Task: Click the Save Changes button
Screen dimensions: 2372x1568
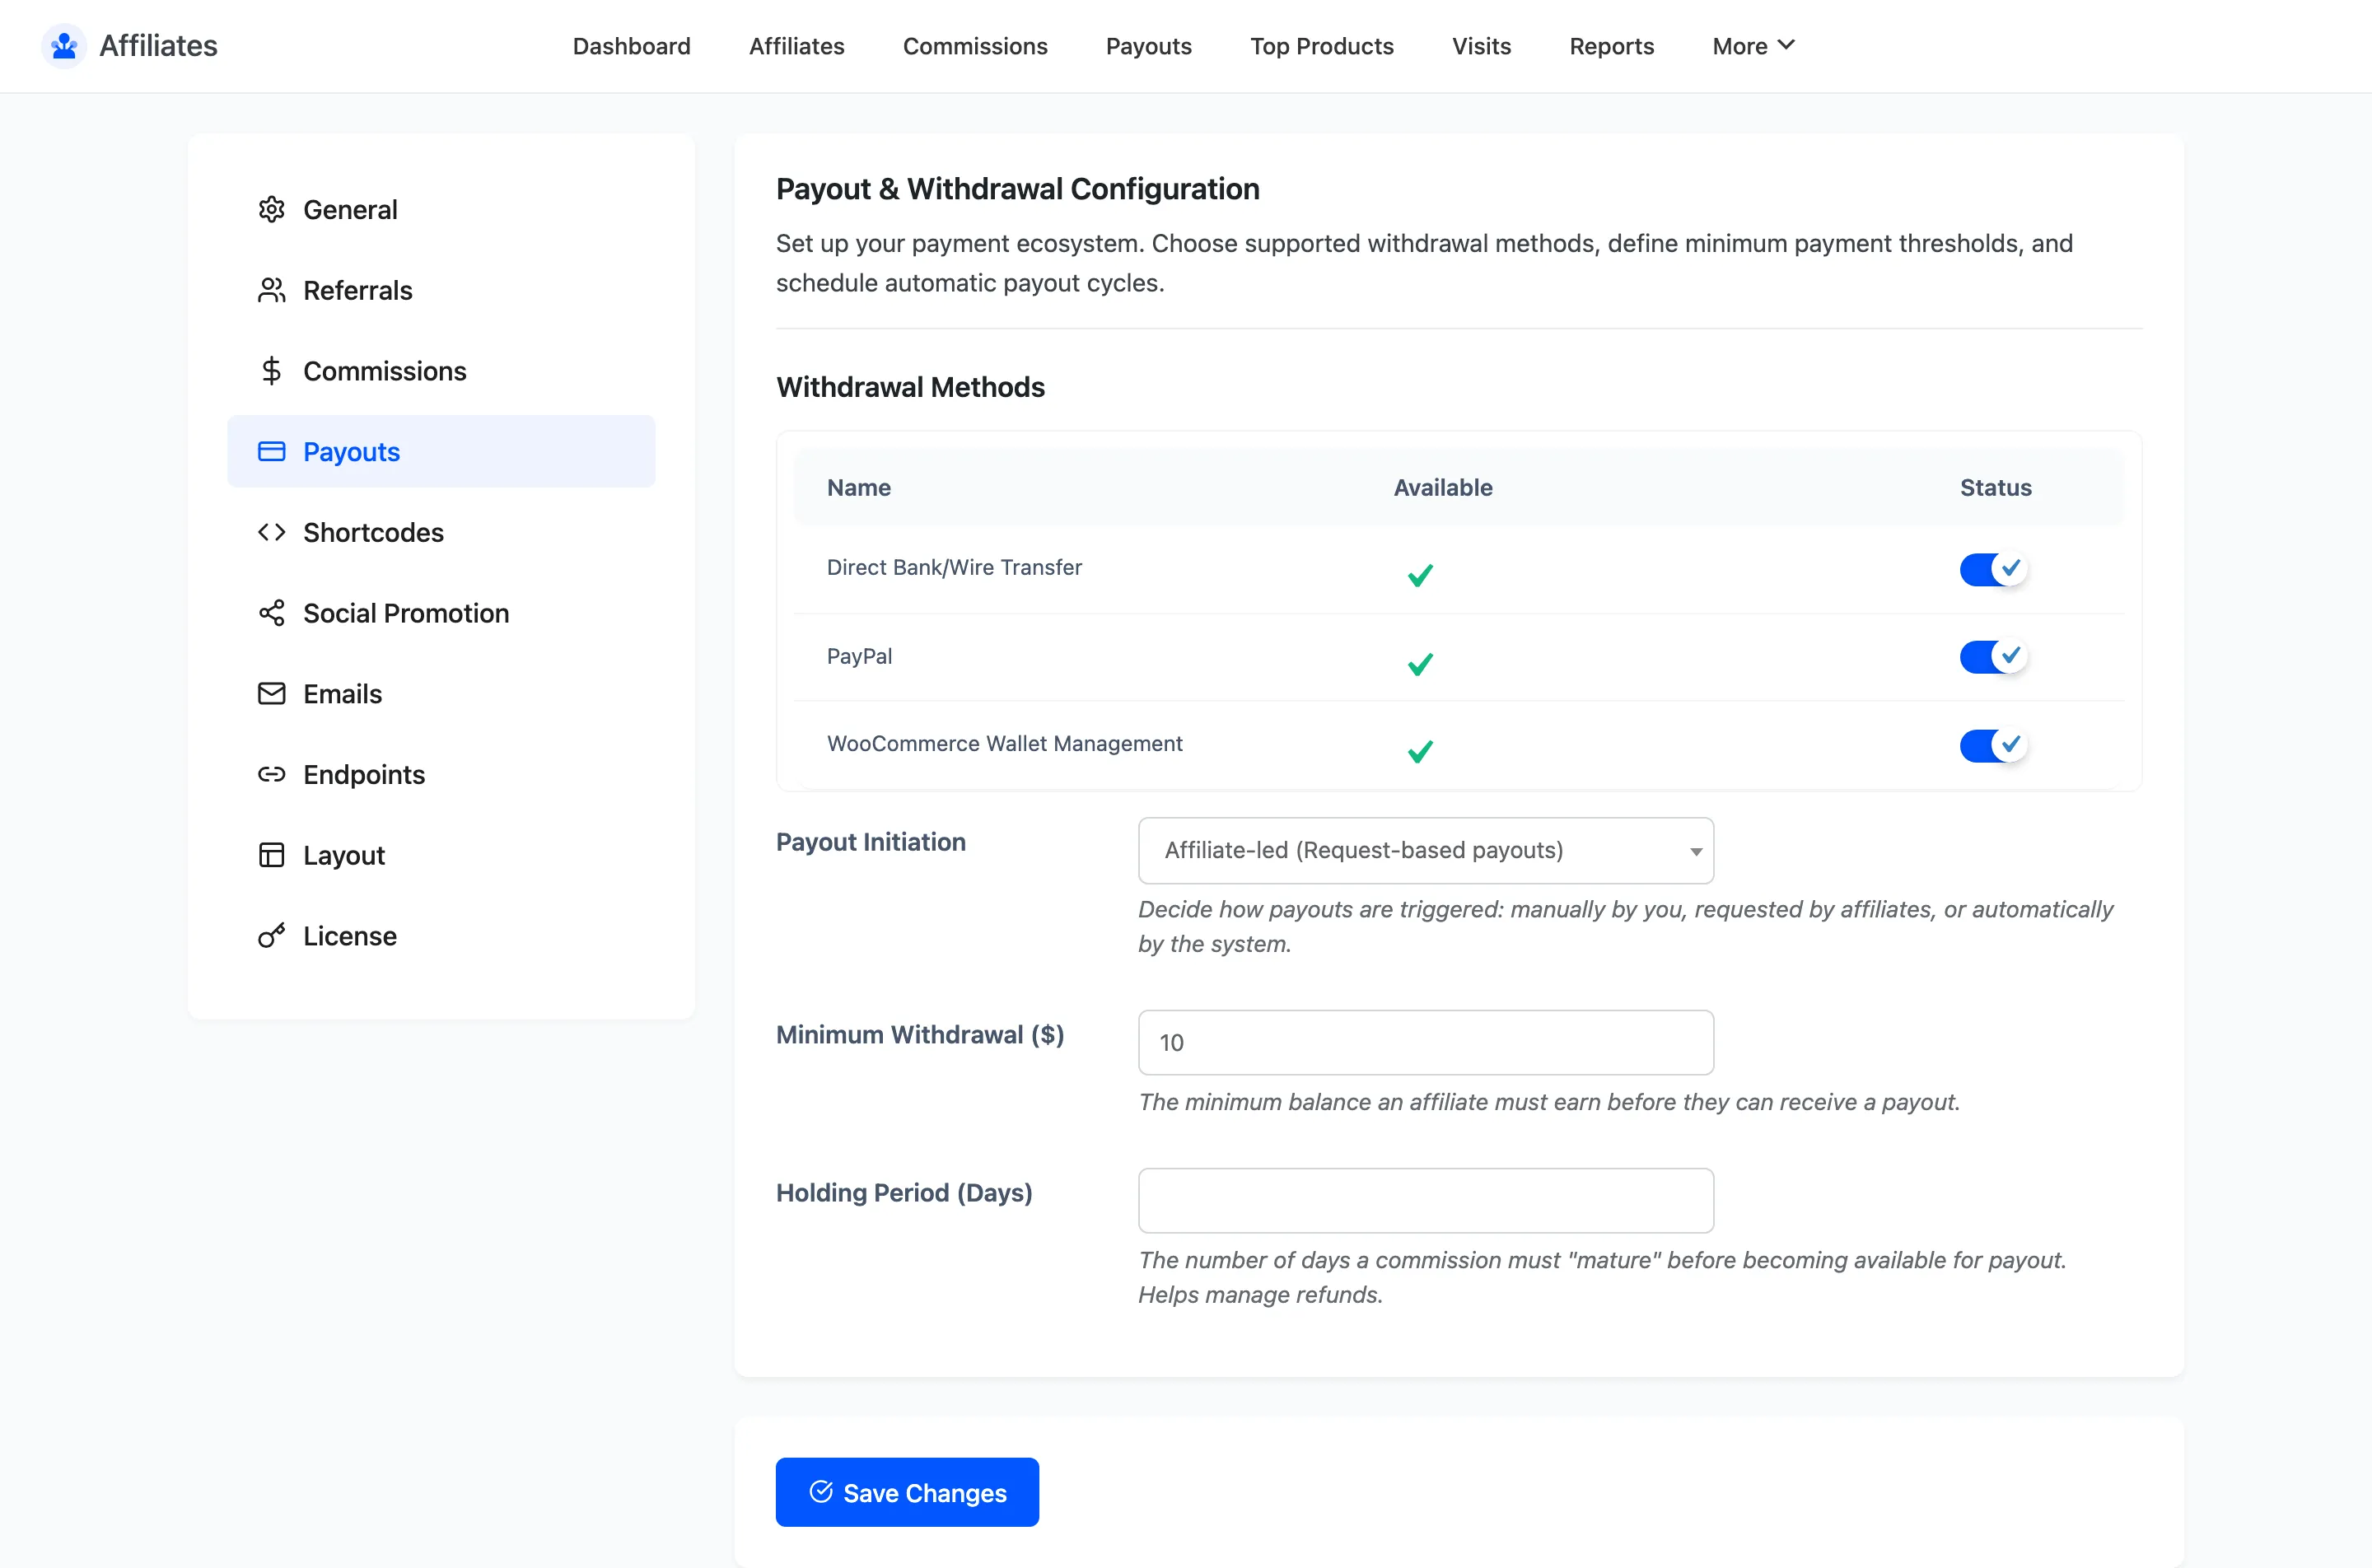Action: (907, 1492)
